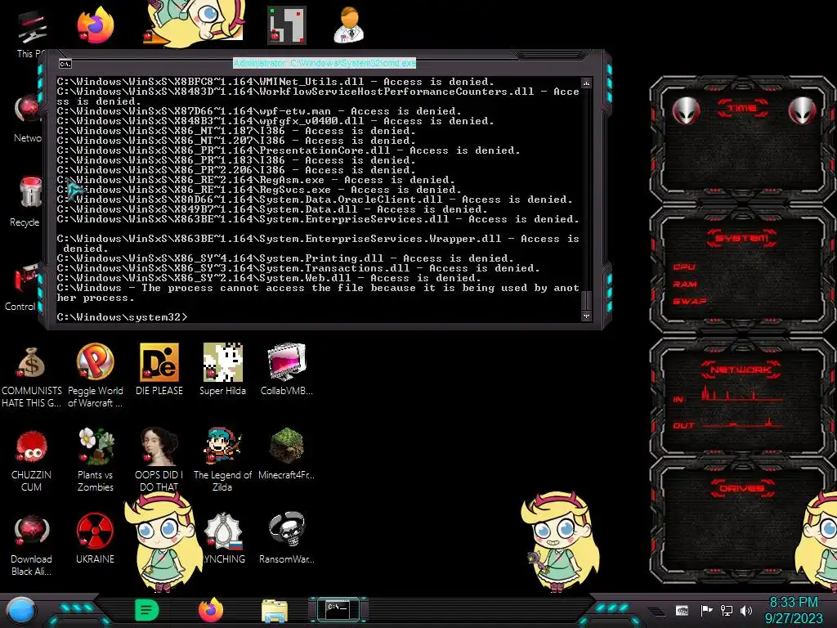Open the Firefox desktop shortcut
The width and height of the screenshot is (837, 628).
(x=96, y=25)
